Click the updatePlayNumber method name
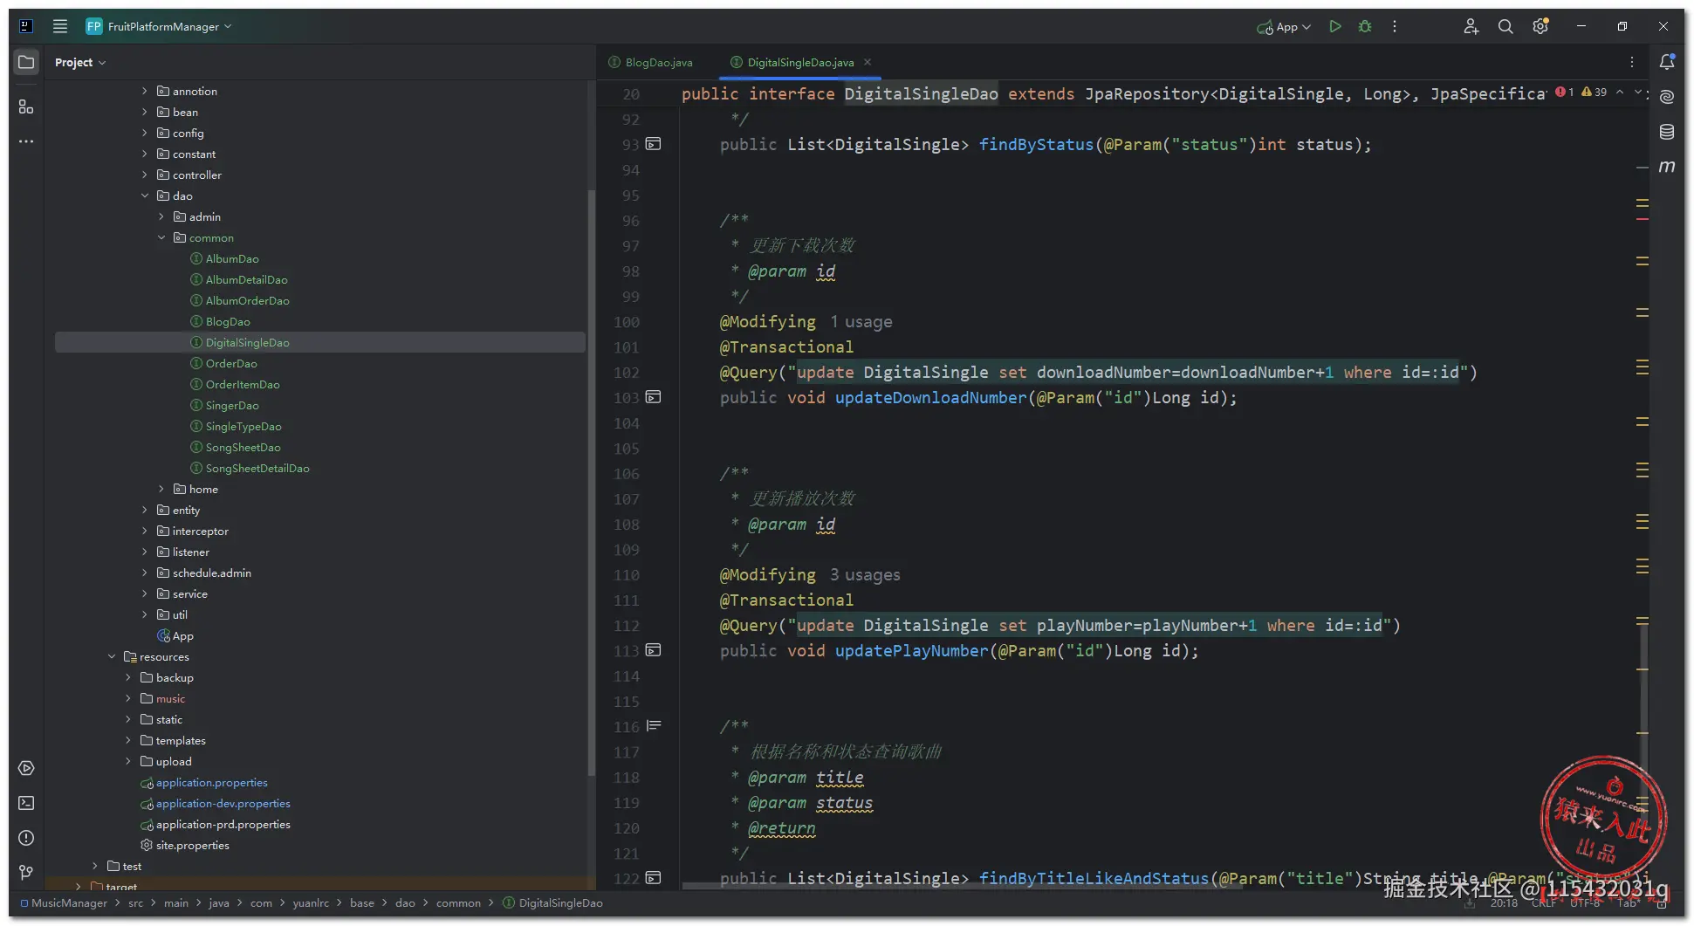1694x926 pixels. 911,650
